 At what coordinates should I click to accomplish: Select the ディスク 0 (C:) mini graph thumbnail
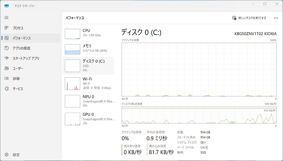coord(73,66)
